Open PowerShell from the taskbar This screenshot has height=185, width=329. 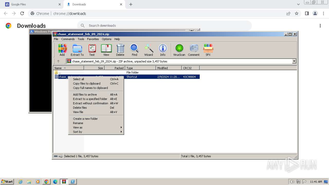click(x=73, y=182)
